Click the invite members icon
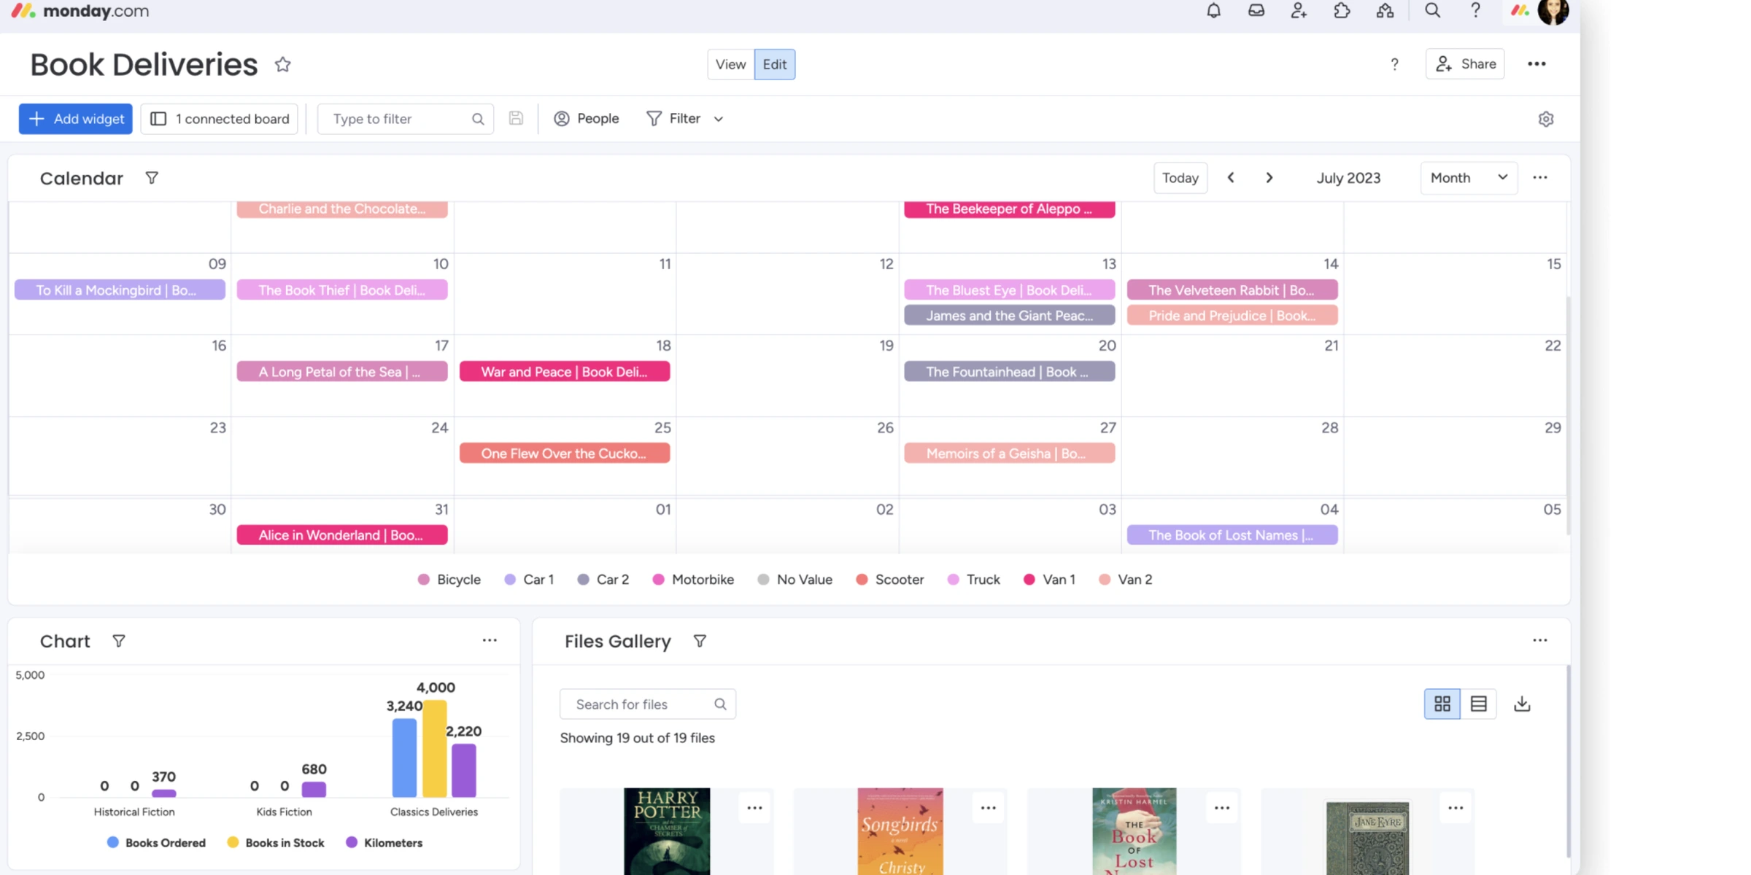This screenshot has width=1751, height=875. click(x=1299, y=11)
